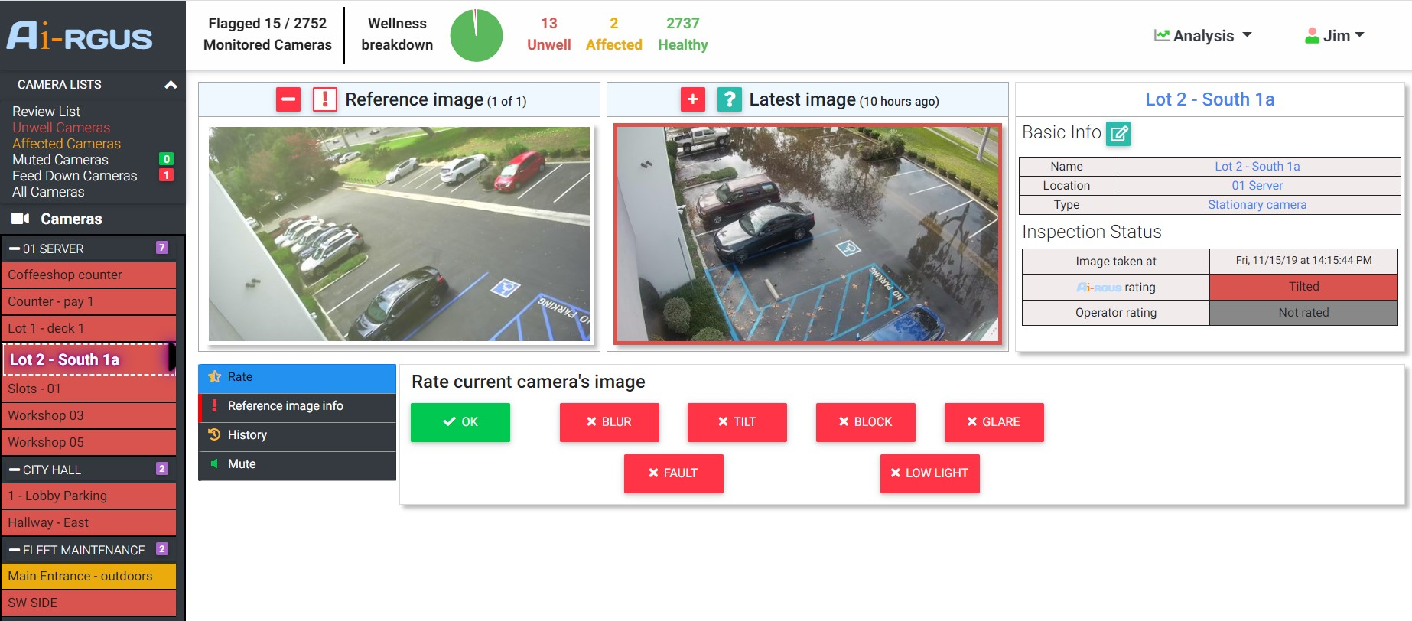Click the latest parking lot image thumbnail
This screenshot has width=1412, height=621.
click(807, 234)
